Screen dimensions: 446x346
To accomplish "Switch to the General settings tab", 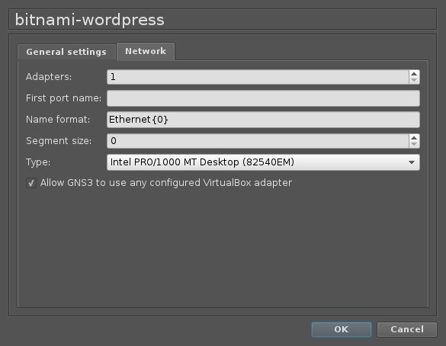I will (x=66, y=52).
